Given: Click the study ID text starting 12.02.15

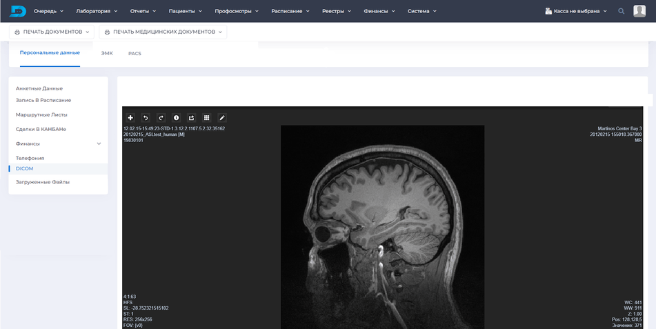Looking at the screenshot, I should tap(174, 128).
